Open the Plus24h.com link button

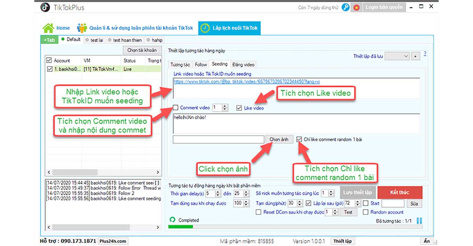pyautogui.click(x=113, y=241)
